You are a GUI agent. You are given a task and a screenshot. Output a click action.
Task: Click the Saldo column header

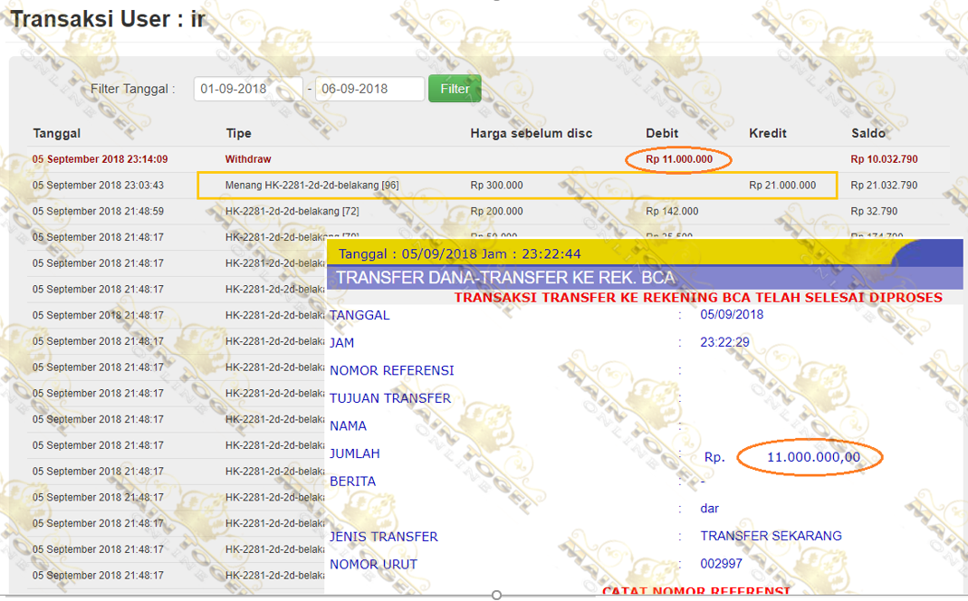(x=868, y=133)
